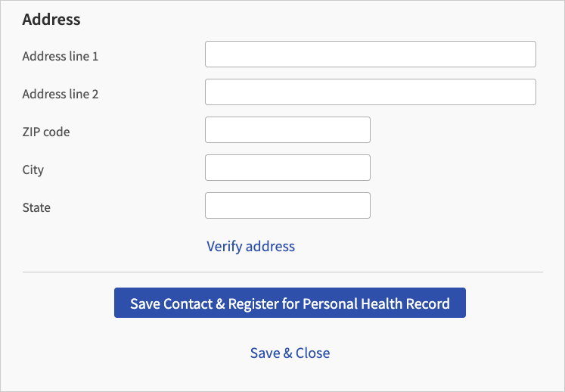This screenshot has height=392, width=565.
Task: Focus the State text field
Action: (287, 206)
